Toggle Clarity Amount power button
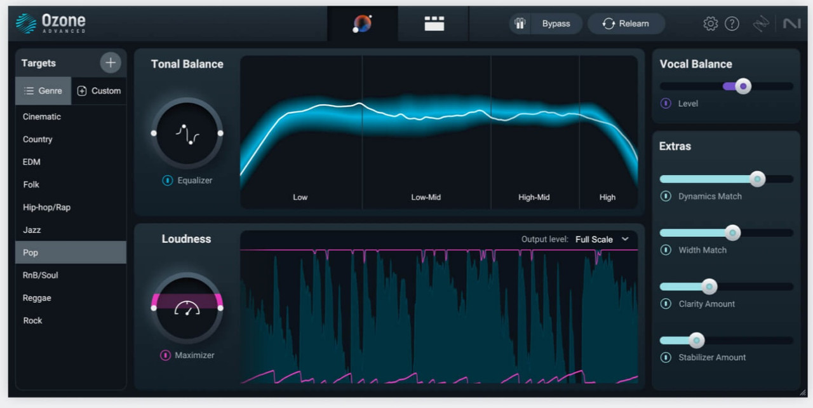This screenshot has height=408, width=813. click(666, 304)
